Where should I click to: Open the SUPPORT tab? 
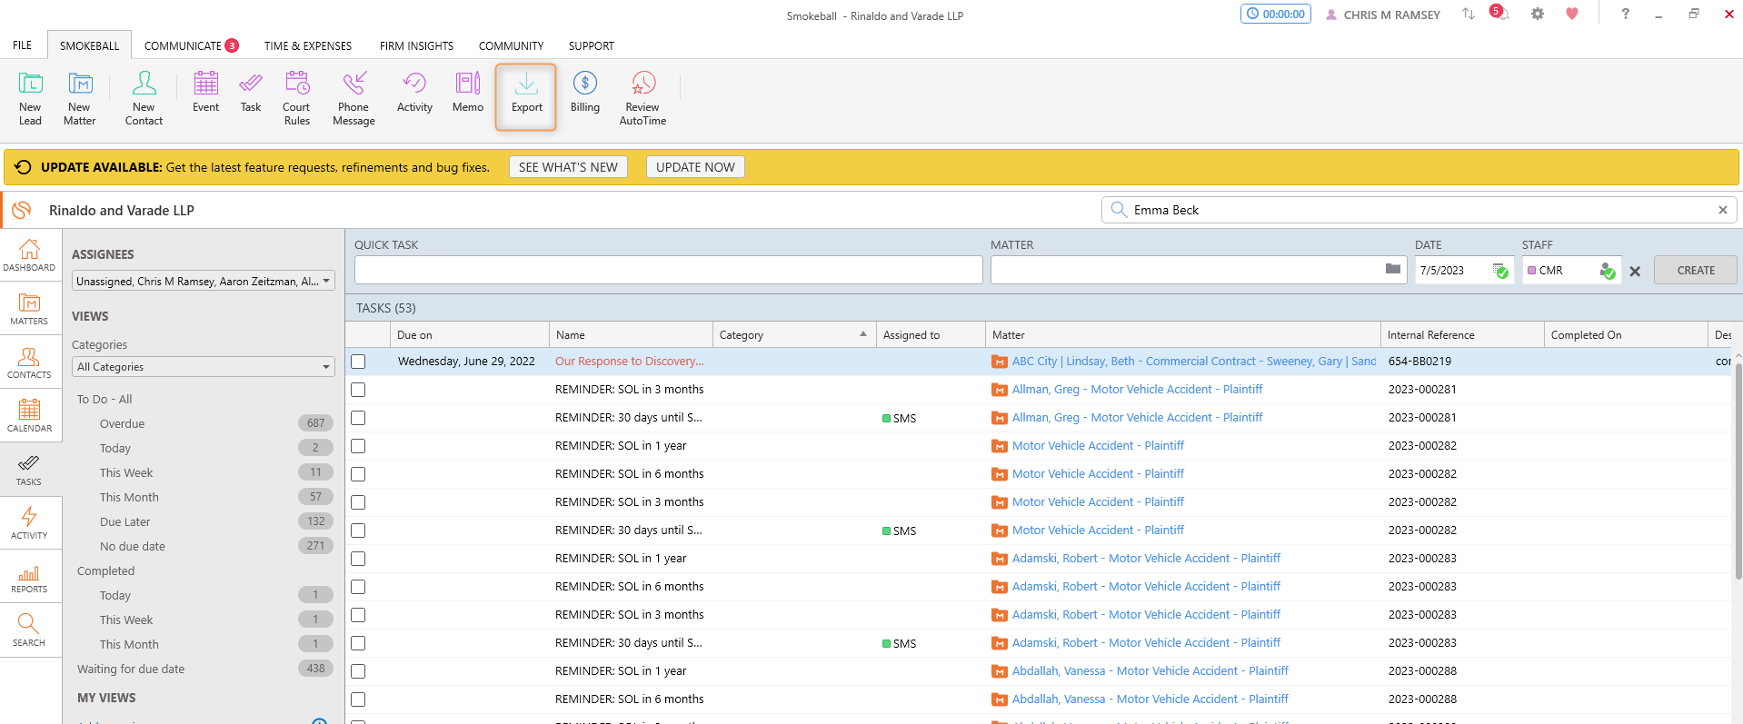[592, 45]
